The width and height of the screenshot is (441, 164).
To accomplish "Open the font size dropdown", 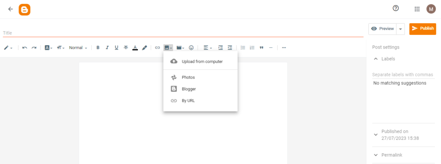I will click(x=61, y=48).
